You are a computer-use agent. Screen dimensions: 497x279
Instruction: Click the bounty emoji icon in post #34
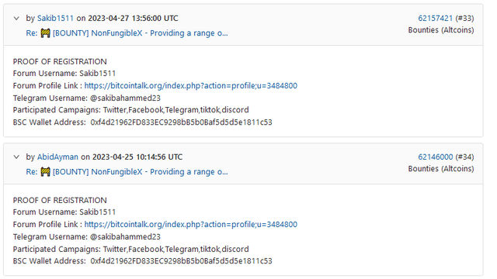tap(45, 172)
